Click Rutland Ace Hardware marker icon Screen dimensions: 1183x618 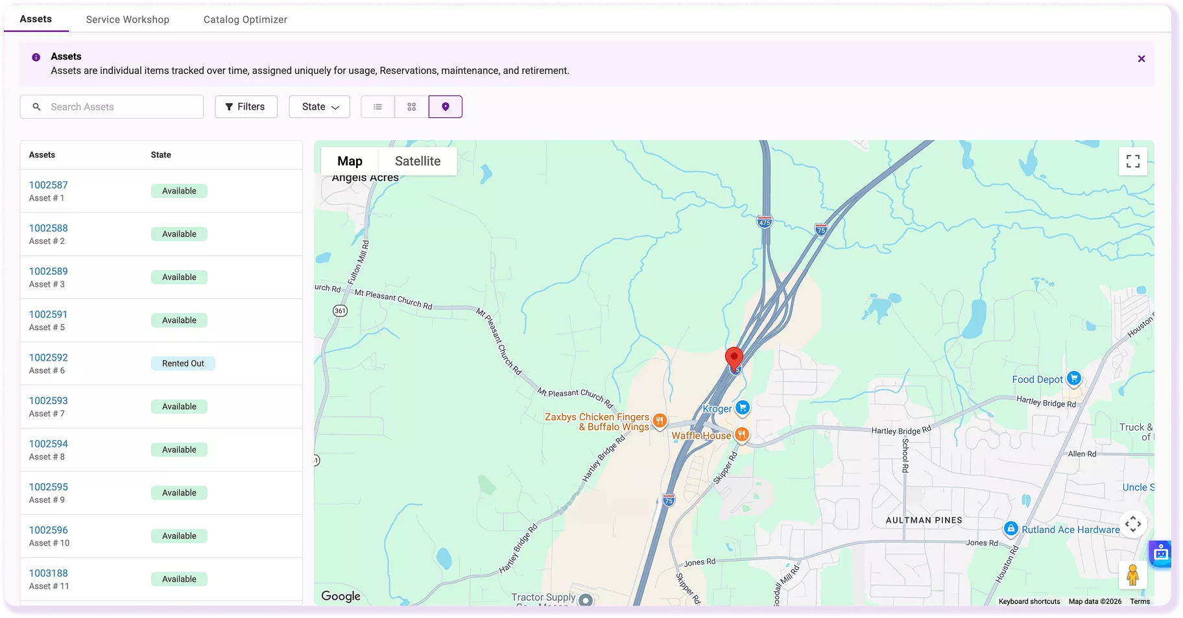(x=1010, y=529)
